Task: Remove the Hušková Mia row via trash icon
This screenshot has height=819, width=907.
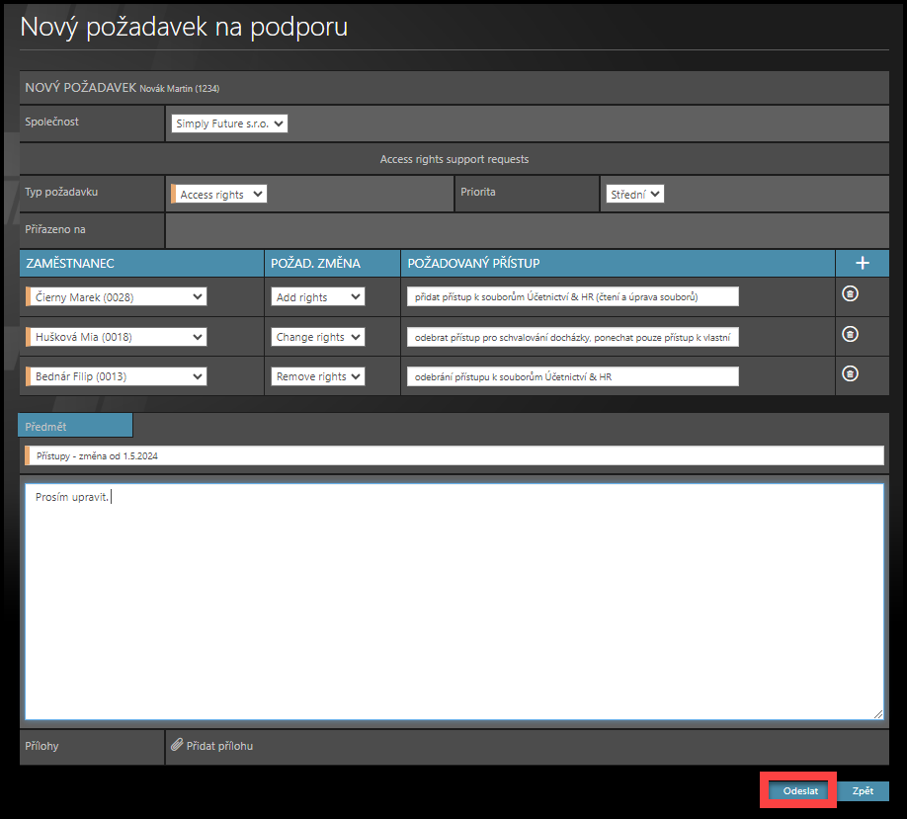Action: tap(850, 334)
